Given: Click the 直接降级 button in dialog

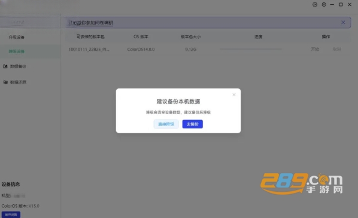Looking at the screenshot, I should 166,124.
